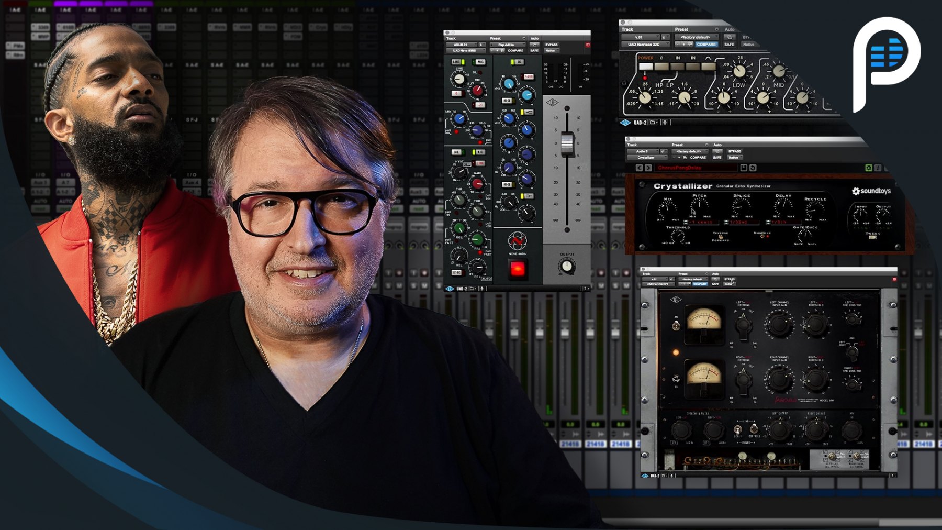The height and width of the screenshot is (530, 942).
Task: Click BYPASS in the Fairchild 670 window
Action: coord(730,279)
